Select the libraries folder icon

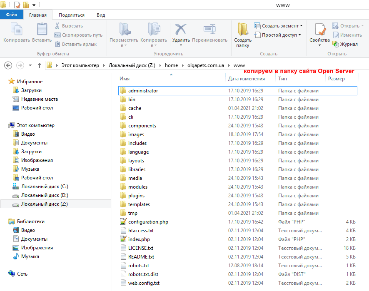pos(123,169)
